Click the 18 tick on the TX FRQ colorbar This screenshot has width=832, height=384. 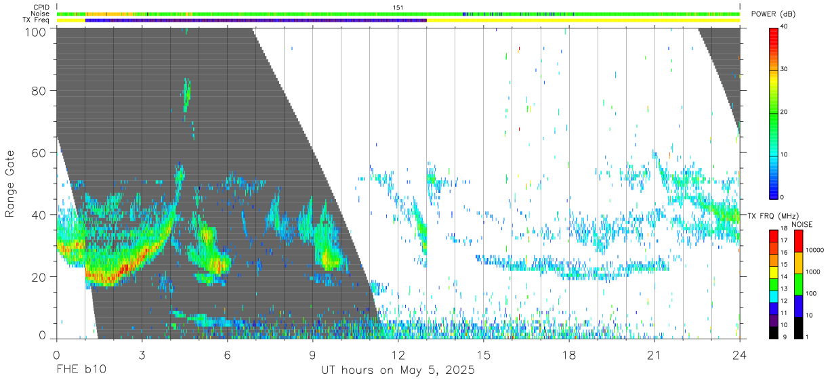[784, 229]
